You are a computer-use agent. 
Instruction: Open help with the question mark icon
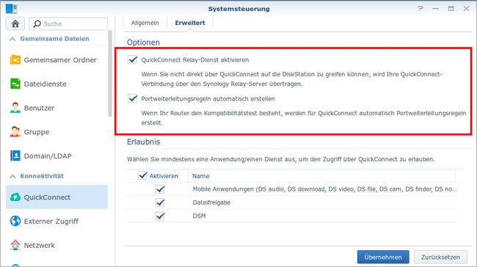[x=420, y=9]
